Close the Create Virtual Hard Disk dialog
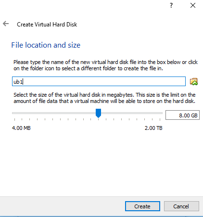Image resolution: width=203 pixels, height=217 pixels. tap(193, 5)
